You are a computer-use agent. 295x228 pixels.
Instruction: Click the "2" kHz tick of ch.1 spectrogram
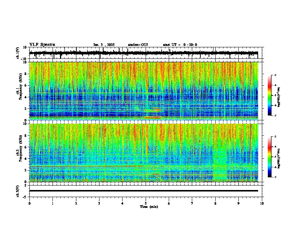(26, 109)
